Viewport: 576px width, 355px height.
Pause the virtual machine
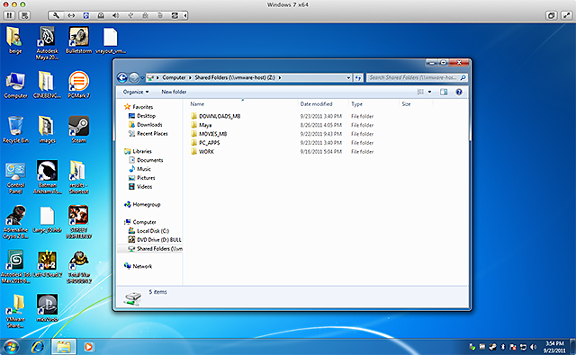[10, 15]
